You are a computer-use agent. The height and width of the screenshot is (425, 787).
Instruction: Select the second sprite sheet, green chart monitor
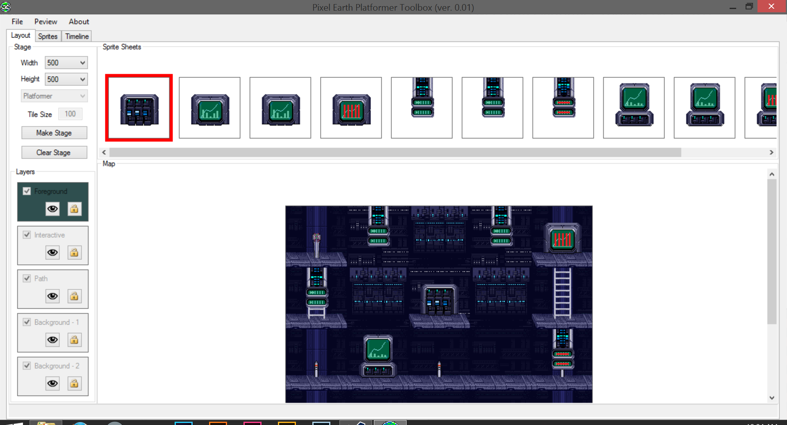[x=209, y=108]
